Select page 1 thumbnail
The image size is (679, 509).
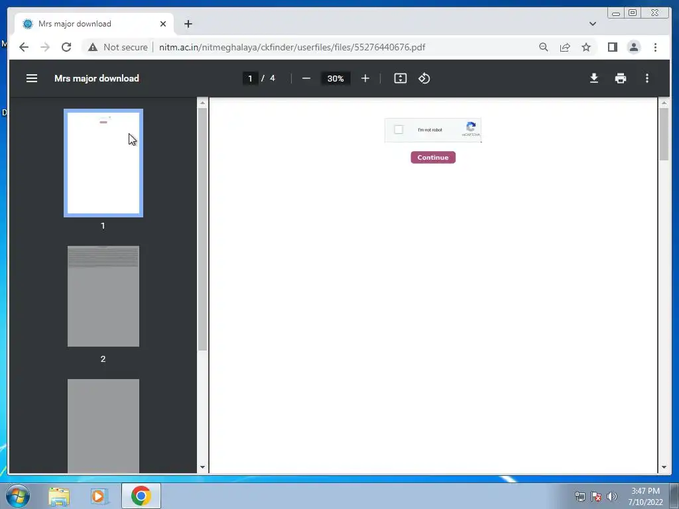tap(103, 163)
